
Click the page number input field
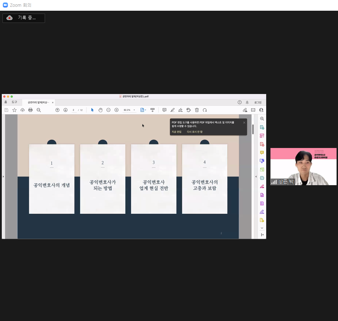pos(74,110)
